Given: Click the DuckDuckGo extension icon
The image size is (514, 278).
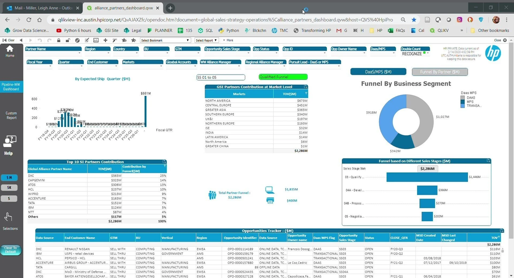Looking at the screenshot, I should tap(470, 20).
